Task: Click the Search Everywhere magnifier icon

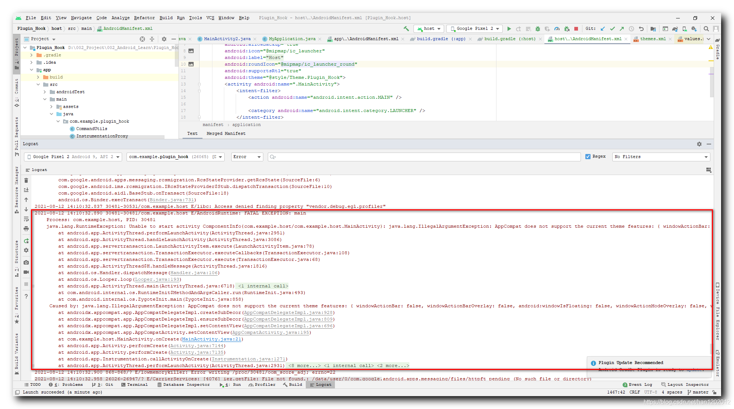Action: (706, 29)
